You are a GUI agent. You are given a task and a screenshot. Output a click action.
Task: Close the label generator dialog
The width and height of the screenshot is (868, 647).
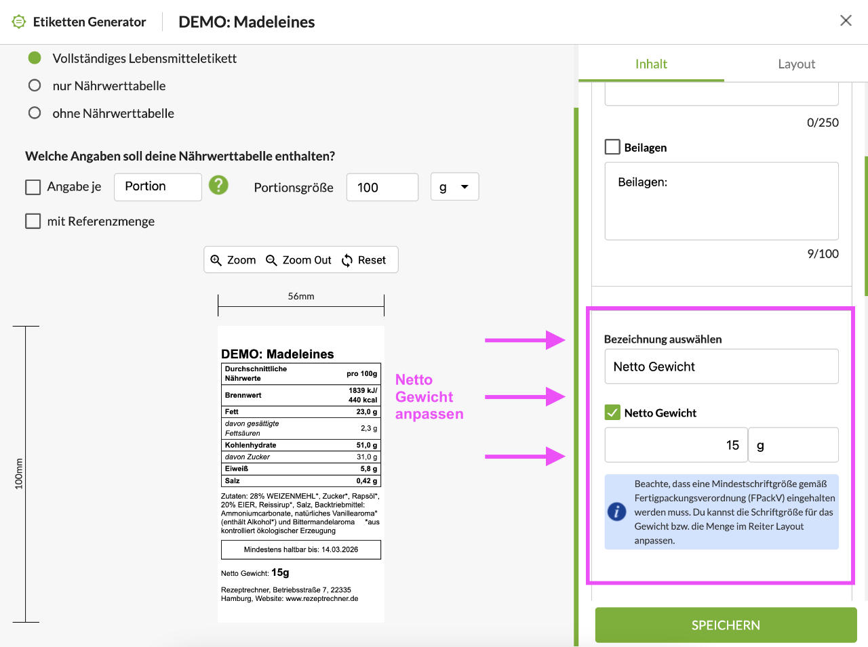pos(846,20)
